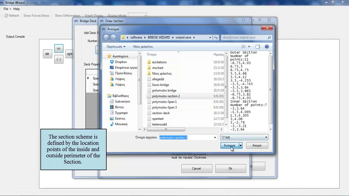Go back using the dialog's back arrow
Screen dimensions: 349x196
coord(106,38)
